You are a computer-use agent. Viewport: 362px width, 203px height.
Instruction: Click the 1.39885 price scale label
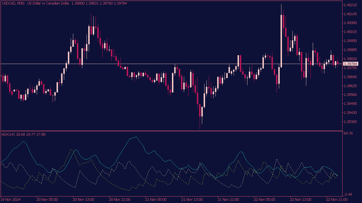click(350, 50)
